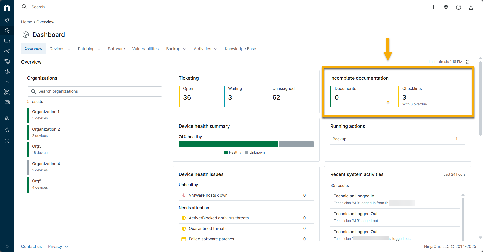Select the rocket Getting Started icon
The width and height of the screenshot is (483, 252).
pyautogui.click(x=7, y=20)
